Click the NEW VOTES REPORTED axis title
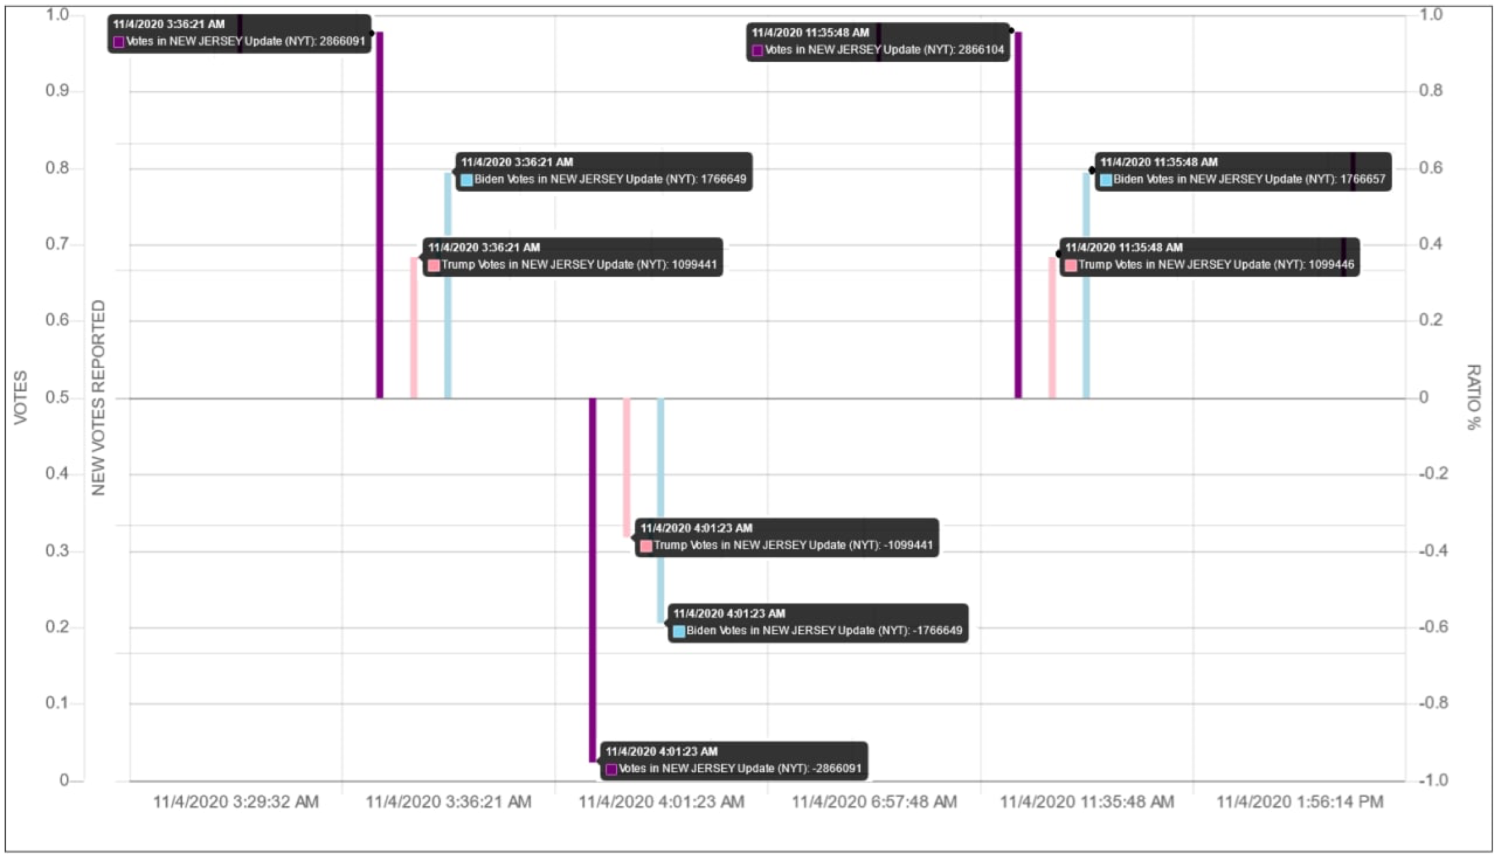 (x=98, y=398)
